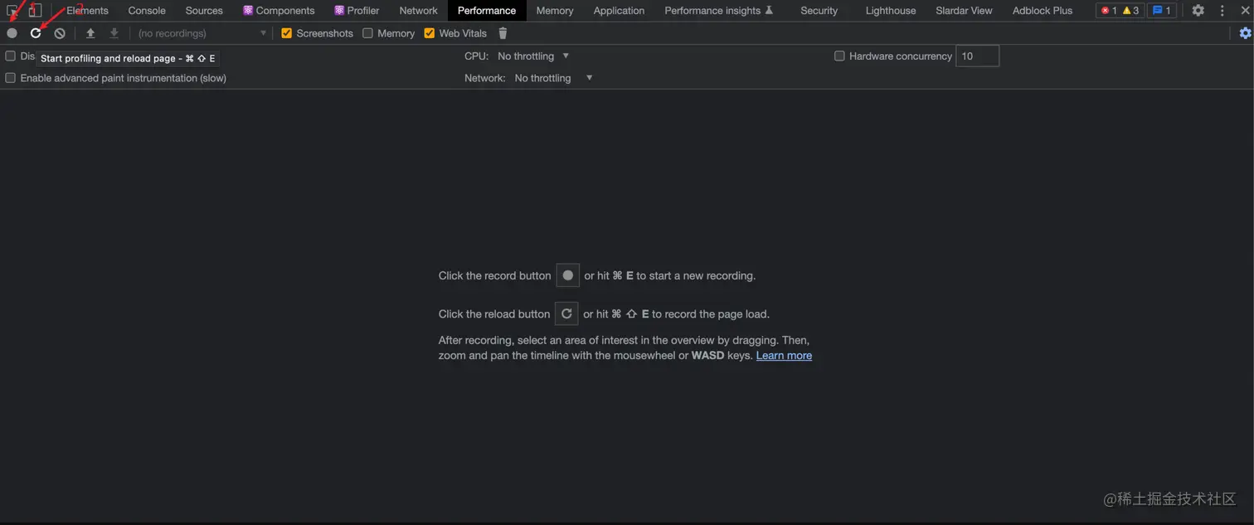Click the red error count badge
Screen dimensions: 1254x525
(x=1109, y=11)
